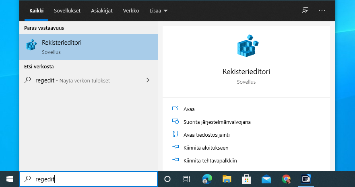Click the Avaa open-window icon
This screenshot has height=187, width=355.
pos(175,108)
